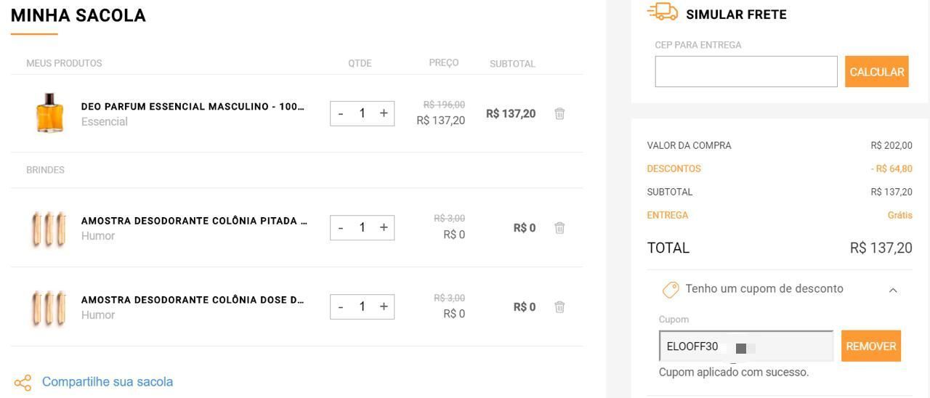Click the 'SIMULAR FRETE' heading
The image size is (930, 398).
[x=736, y=15]
